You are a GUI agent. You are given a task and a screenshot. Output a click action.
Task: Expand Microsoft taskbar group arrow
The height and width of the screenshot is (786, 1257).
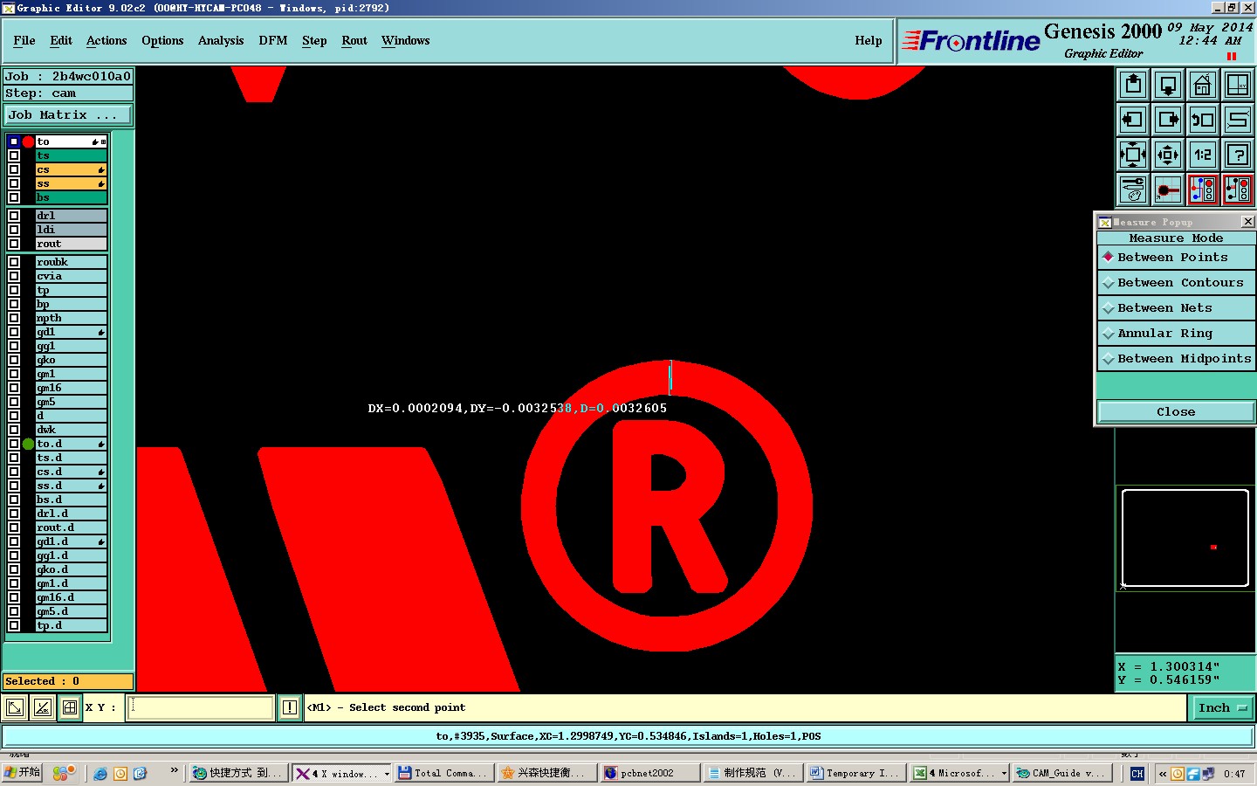1004,774
